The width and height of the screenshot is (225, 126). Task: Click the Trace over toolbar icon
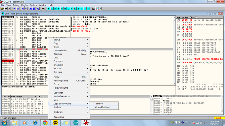pyautogui.click(x=34, y=9)
